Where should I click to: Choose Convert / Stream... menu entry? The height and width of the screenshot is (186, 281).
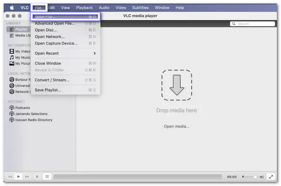[x=52, y=80]
